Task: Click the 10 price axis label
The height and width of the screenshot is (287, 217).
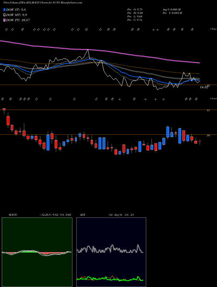Action: pyautogui.click(x=208, y=135)
